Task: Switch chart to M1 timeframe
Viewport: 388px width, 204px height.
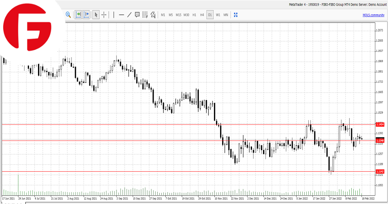Action: [x=163, y=15]
